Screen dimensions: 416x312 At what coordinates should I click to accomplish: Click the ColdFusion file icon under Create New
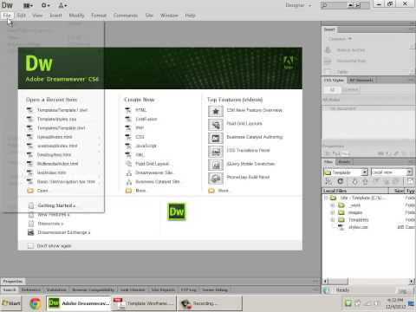pos(128,119)
